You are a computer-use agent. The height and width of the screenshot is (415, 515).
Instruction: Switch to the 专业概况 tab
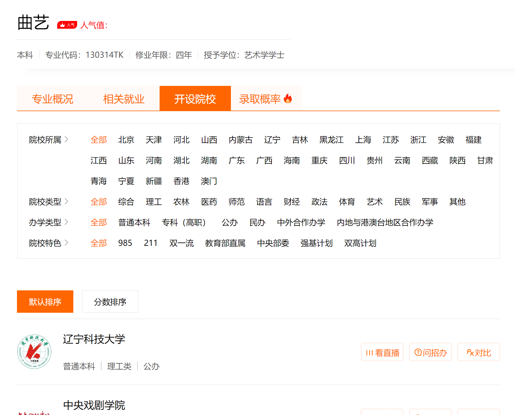pos(53,99)
